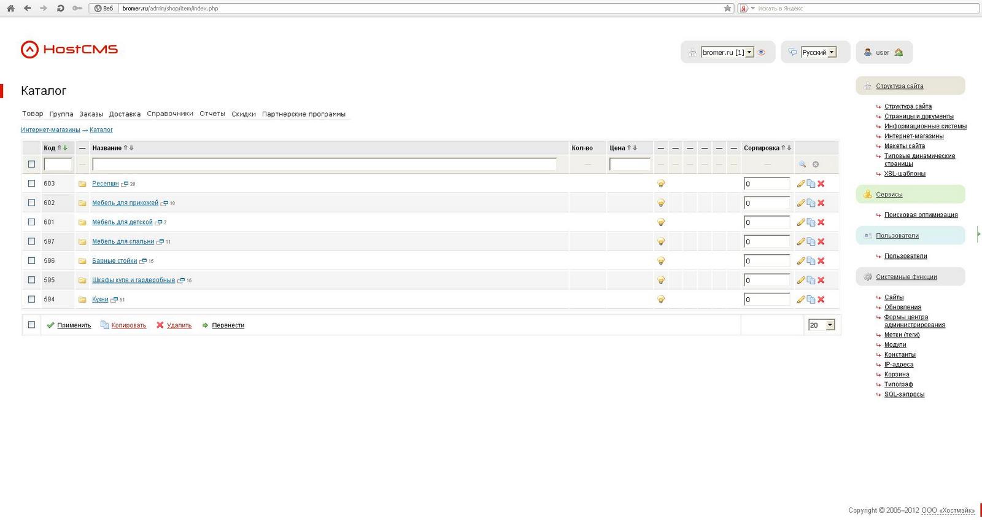Go to browser home page icon
Screen dimensions: 982x520
(x=10, y=9)
